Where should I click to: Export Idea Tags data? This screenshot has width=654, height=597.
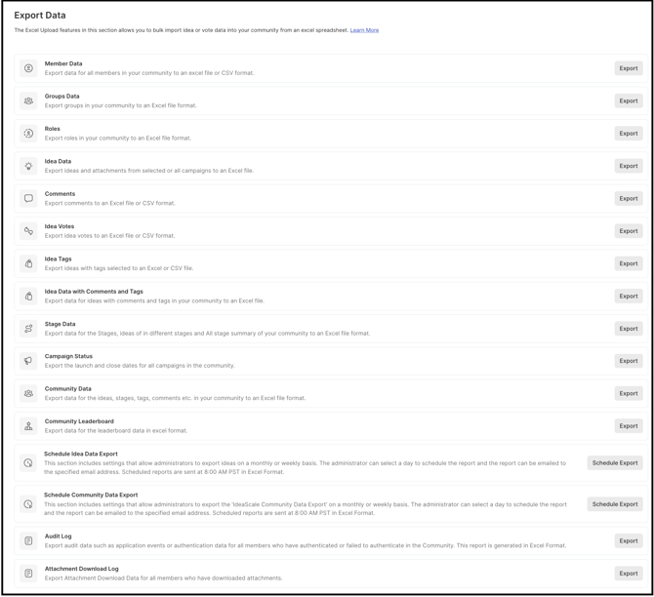628,263
